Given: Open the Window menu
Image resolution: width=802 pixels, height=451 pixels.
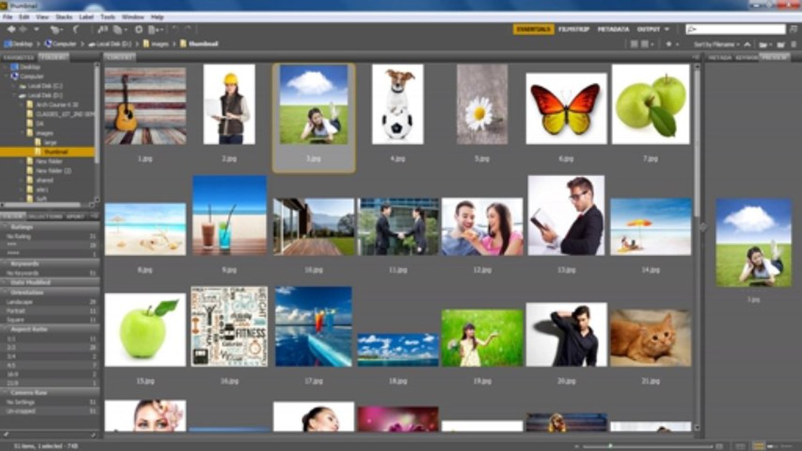Looking at the screenshot, I should pyautogui.click(x=133, y=17).
